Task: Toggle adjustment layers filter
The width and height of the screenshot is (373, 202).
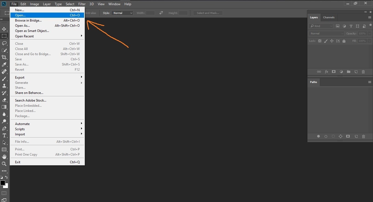Action: [x=344, y=26]
